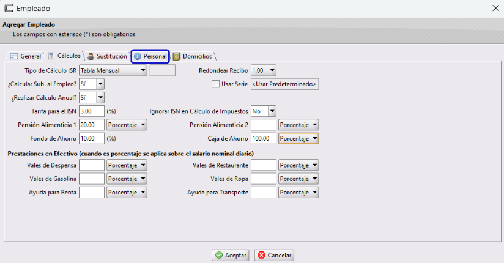Screen dimensions: 504x263
Task: Click the Cálculos tab calculator icon
Action: point(51,56)
